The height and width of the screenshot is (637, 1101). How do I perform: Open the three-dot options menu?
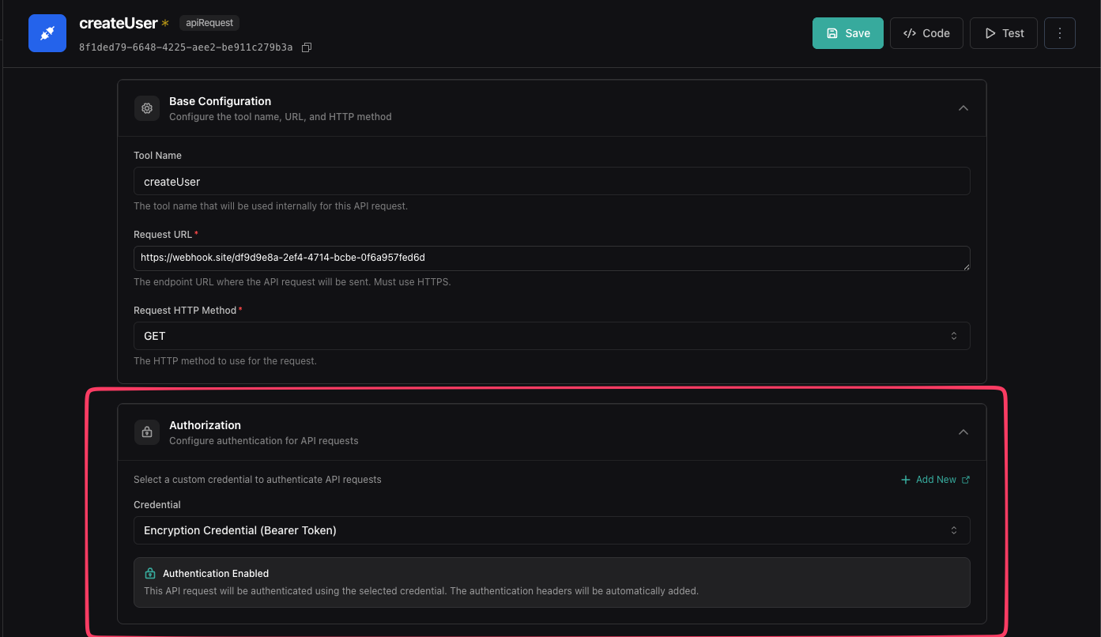point(1059,32)
